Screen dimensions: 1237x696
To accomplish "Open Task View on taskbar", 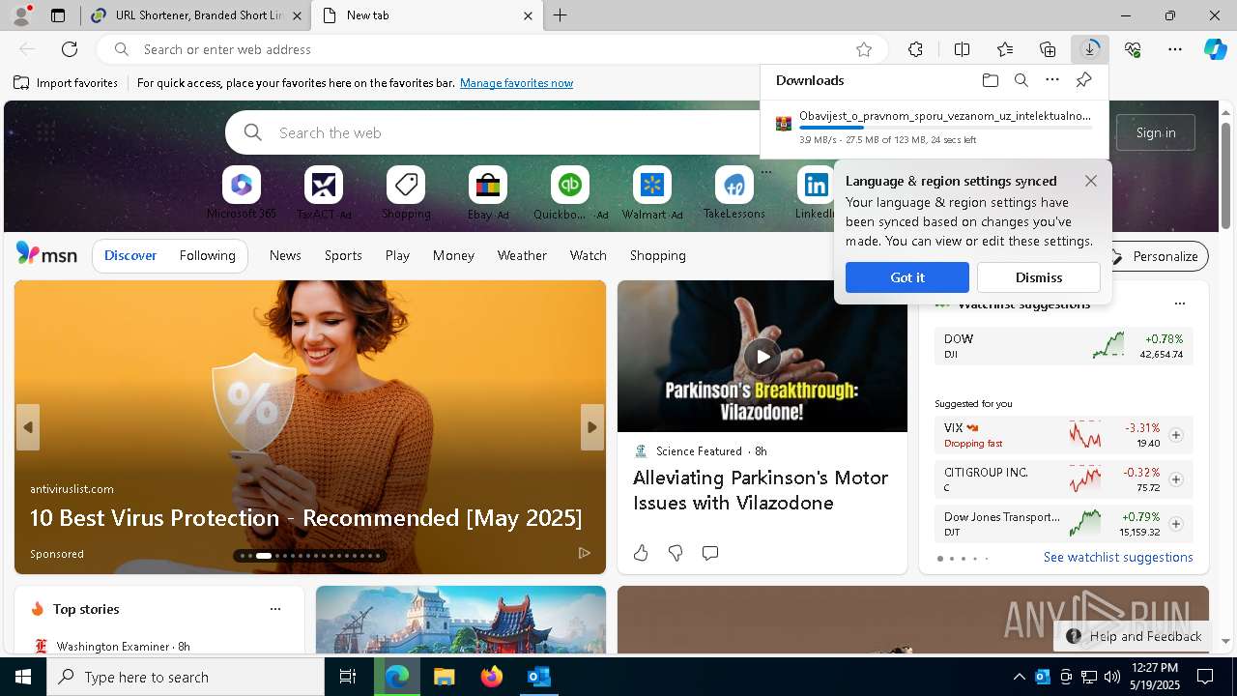I will [x=348, y=677].
